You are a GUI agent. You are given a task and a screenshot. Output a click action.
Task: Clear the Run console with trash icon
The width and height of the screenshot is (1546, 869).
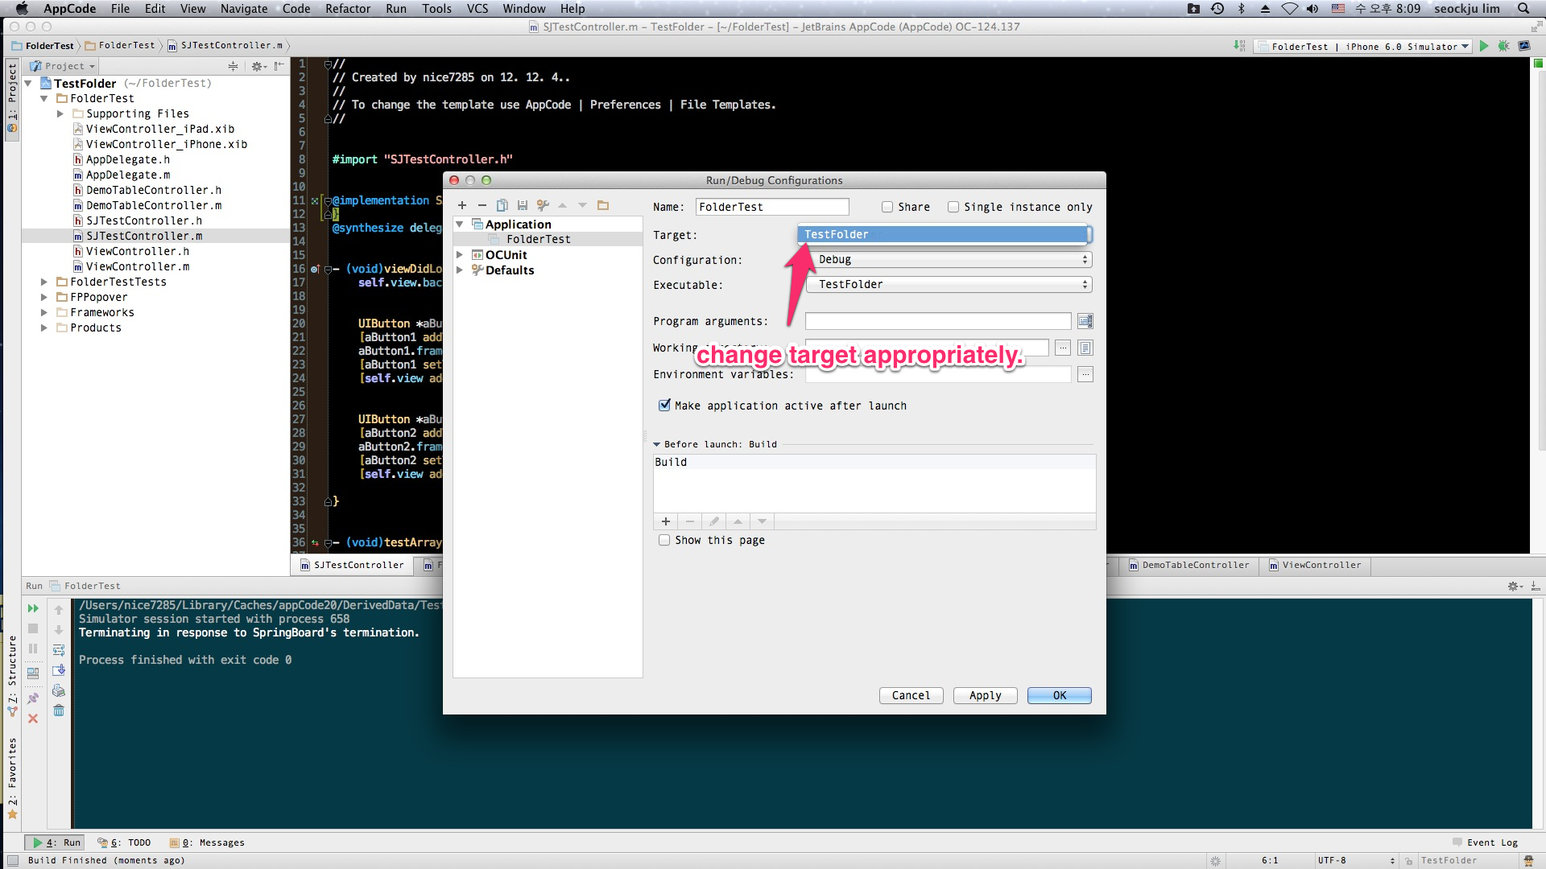59,710
